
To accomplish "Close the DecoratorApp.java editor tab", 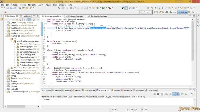I will tap(62, 16).
